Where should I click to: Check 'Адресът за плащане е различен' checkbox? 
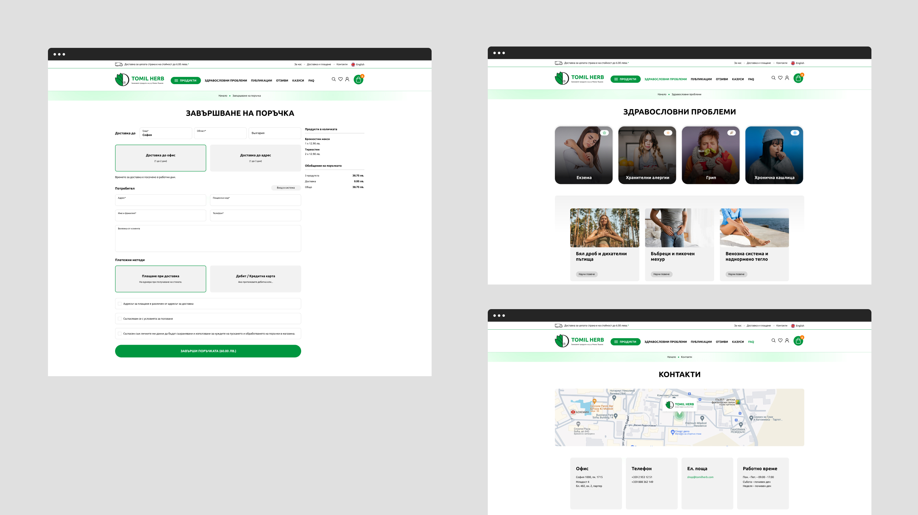[x=120, y=304]
